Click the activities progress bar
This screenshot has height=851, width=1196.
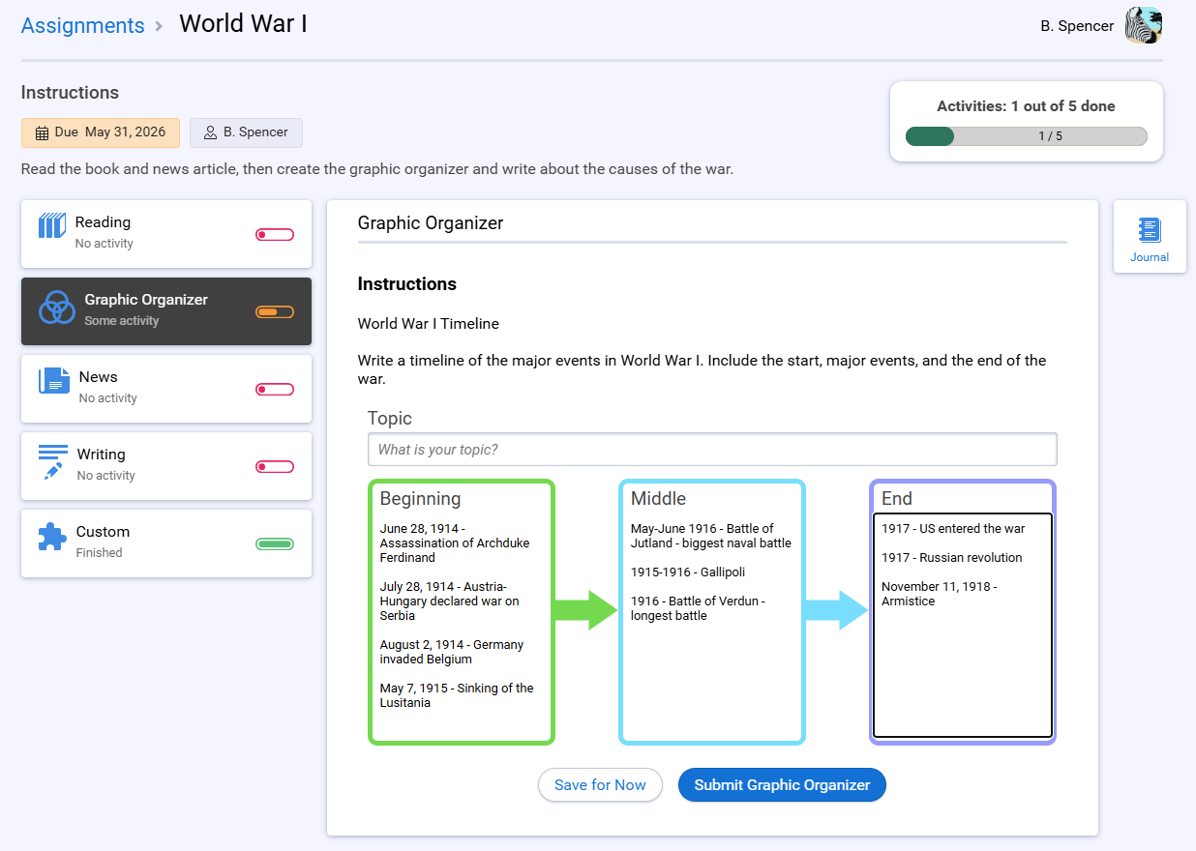click(1027, 136)
